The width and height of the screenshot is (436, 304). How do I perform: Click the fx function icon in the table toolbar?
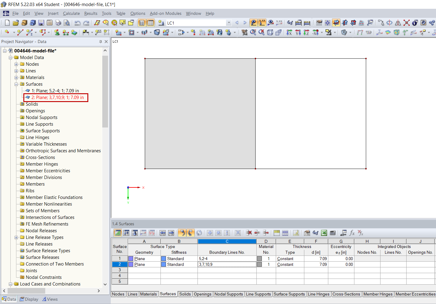[x=352, y=233]
